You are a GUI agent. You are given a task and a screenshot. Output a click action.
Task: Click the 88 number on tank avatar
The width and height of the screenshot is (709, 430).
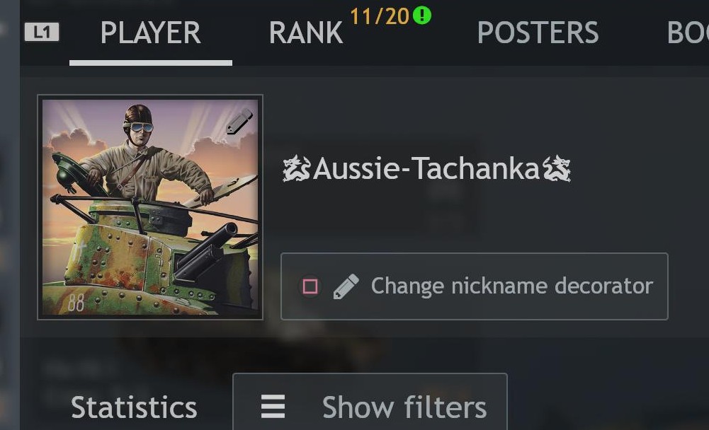pyautogui.click(x=76, y=303)
